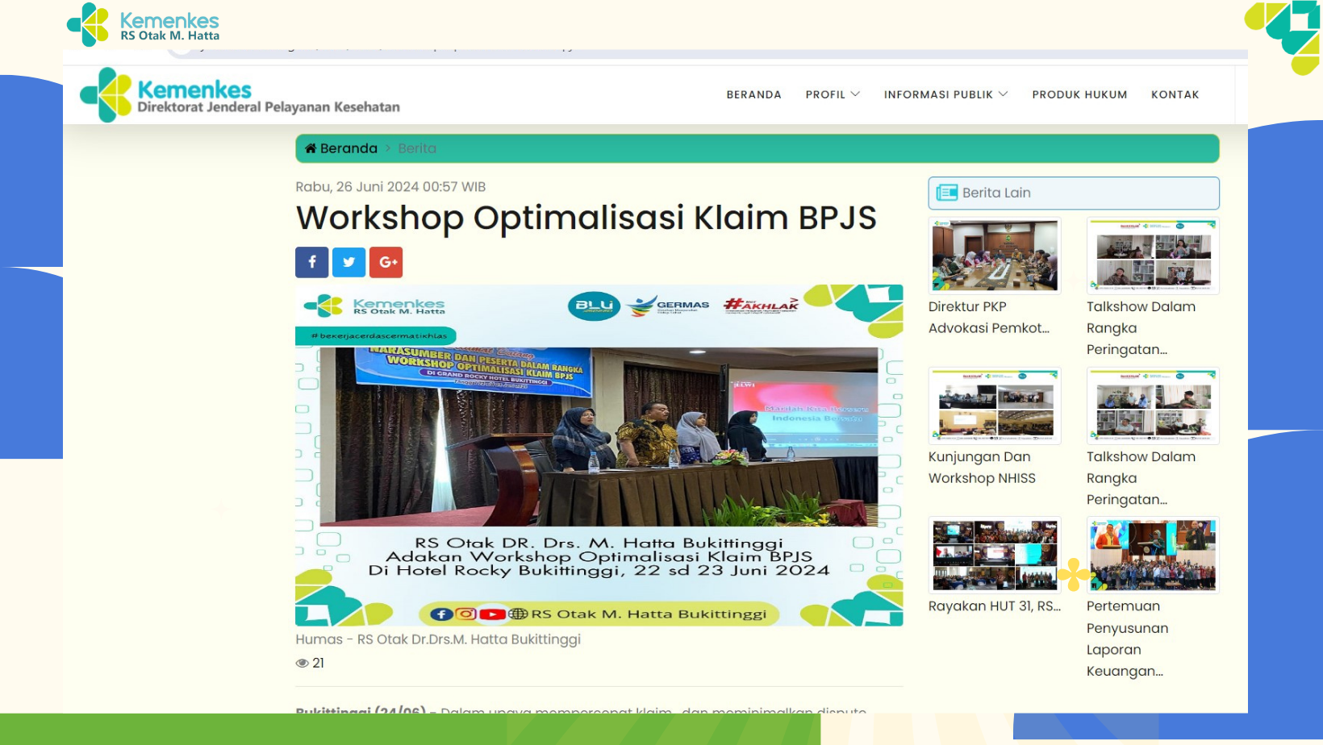
Task: Click the Berita breadcrumb item
Action: click(417, 148)
